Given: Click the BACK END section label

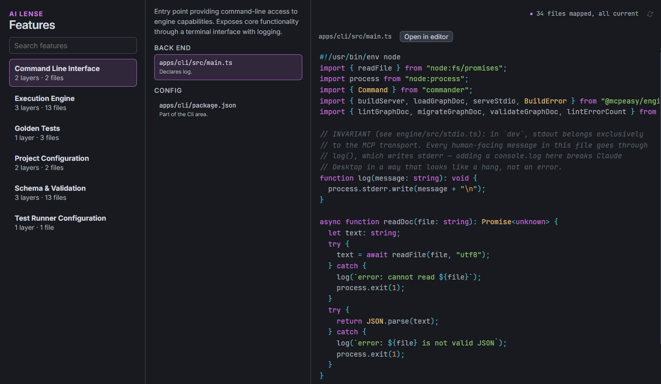Looking at the screenshot, I should click(172, 48).
